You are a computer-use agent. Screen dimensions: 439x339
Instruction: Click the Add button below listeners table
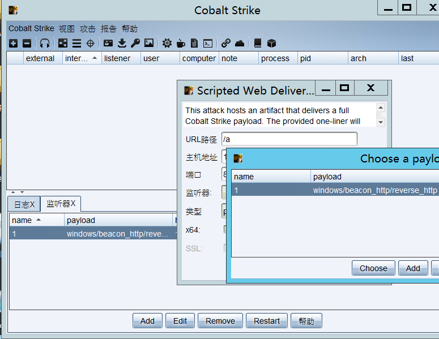tap(147, 321)
